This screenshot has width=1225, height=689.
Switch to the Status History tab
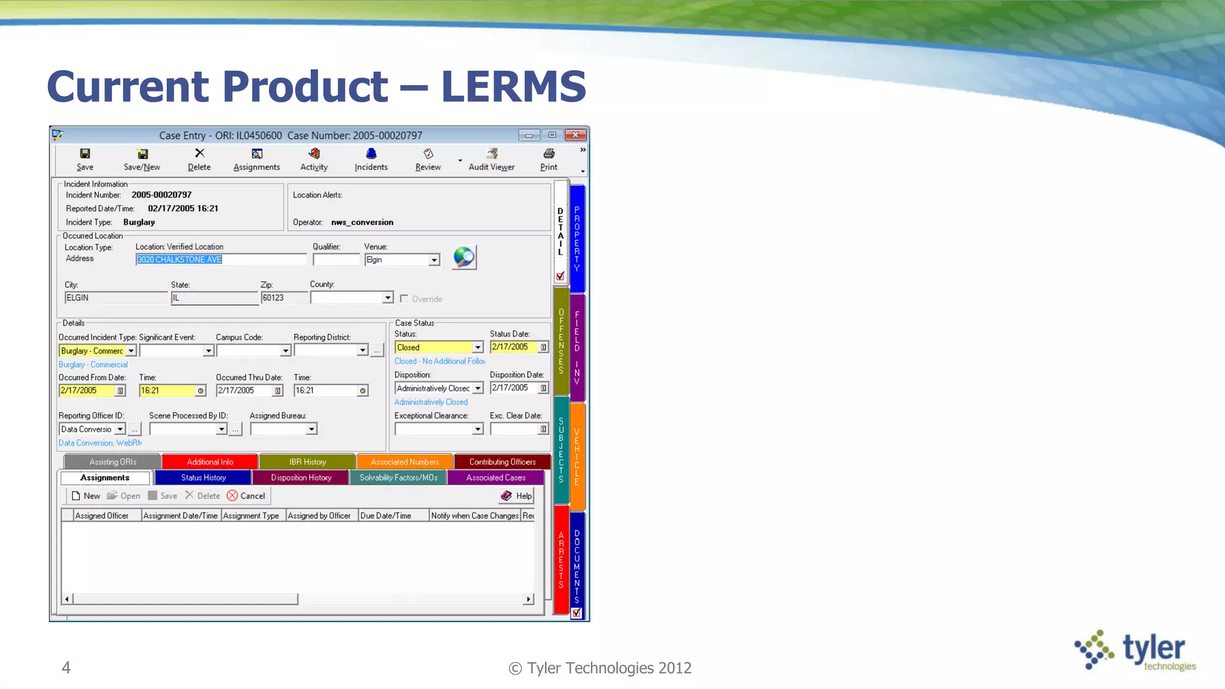[x=203, y=478]
